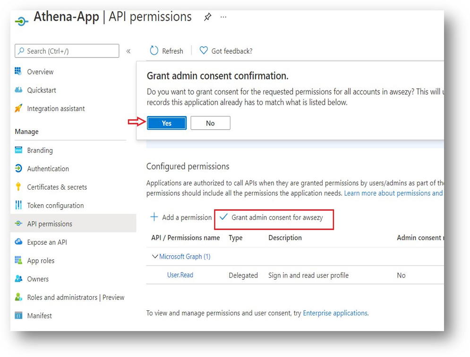Sort by API / Permissions name column
The image size is (470, 357).
(x=186, y=238)
